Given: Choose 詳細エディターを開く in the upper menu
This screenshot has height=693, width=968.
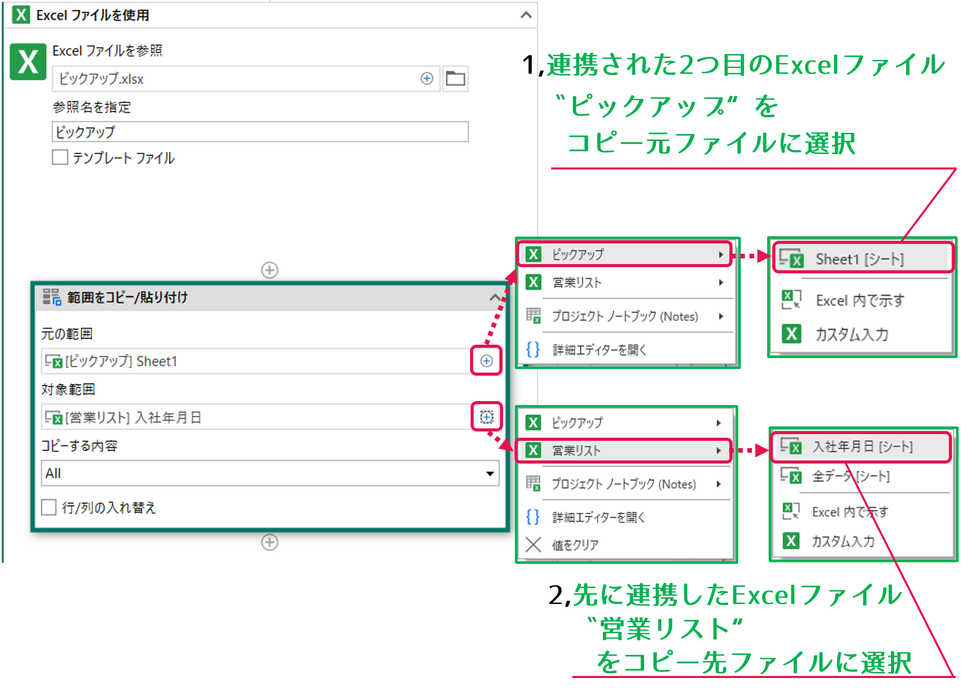Looking at the screenshot, I should click(x=624, y=349).
